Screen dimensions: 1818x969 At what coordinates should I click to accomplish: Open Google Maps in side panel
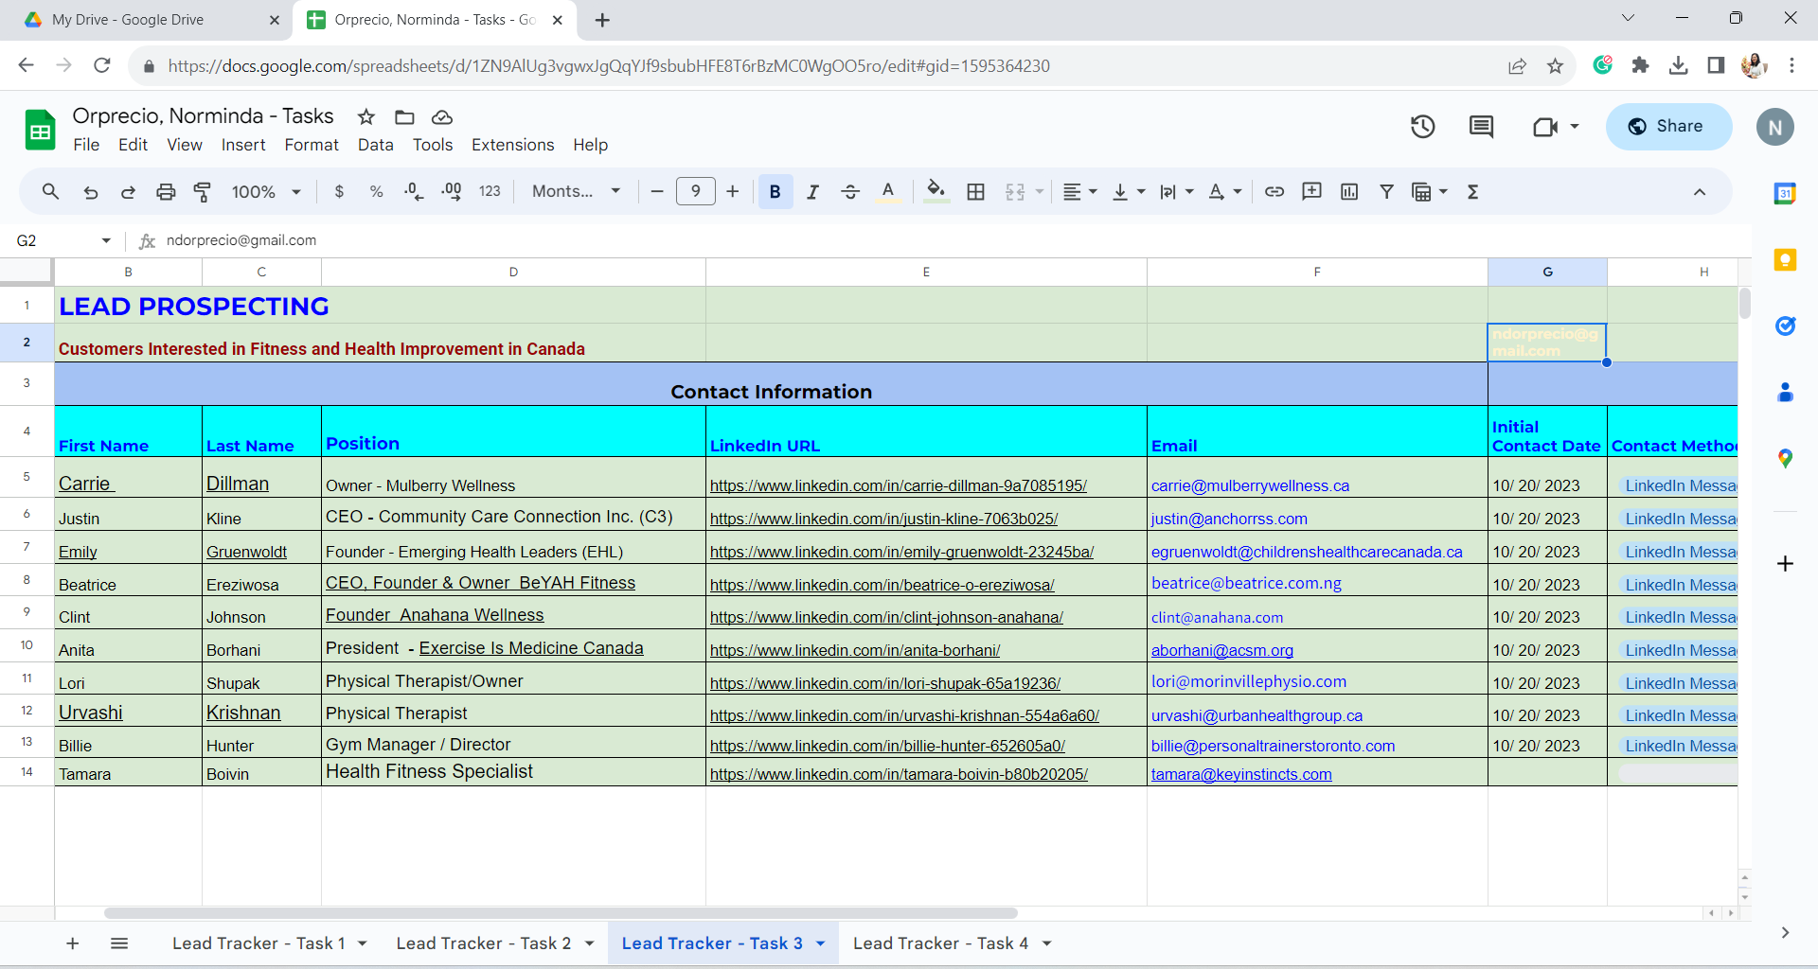[x=1785, y=459]
